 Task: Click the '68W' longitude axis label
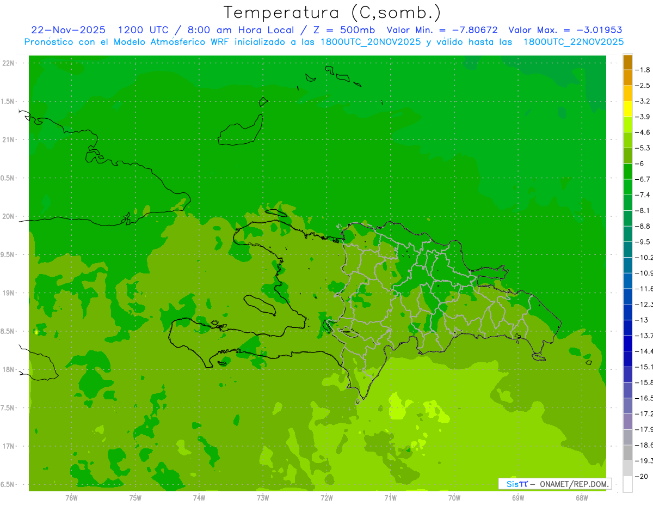pos(582,498)
